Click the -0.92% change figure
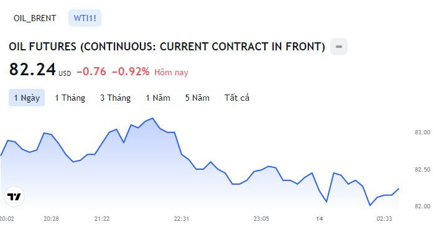This screenshot has width=436, height=227. (x=131, y=72)
